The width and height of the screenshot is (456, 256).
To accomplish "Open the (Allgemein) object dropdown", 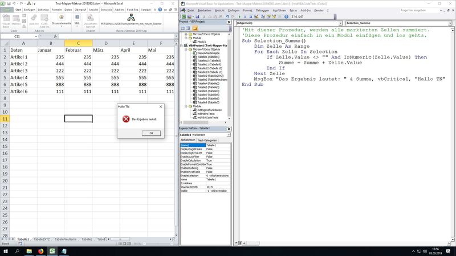I will pos(340,23).
